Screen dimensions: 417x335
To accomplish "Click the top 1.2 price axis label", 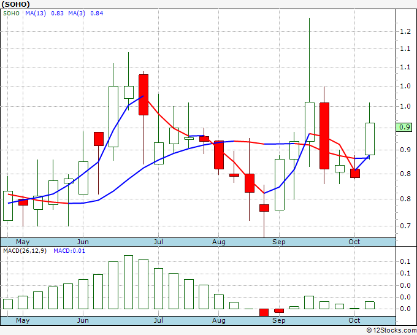I will pyautogui.click(x=404, y=31).
